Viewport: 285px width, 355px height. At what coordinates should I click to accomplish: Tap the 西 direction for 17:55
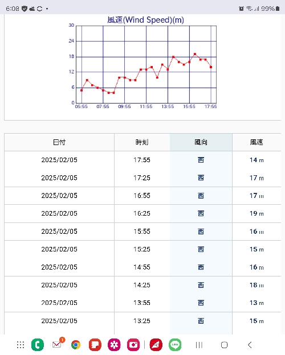201,160
